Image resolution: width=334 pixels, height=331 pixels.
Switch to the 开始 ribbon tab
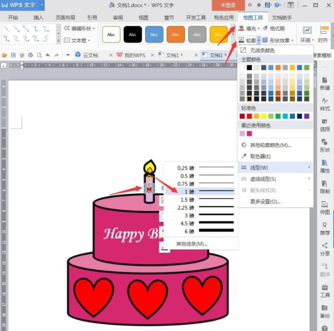(13, 17)
